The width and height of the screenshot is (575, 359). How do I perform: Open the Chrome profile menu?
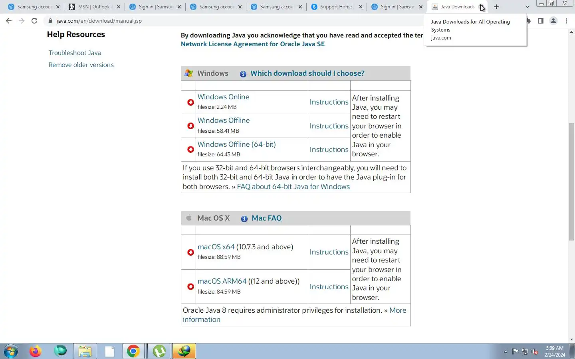point(553,21)
